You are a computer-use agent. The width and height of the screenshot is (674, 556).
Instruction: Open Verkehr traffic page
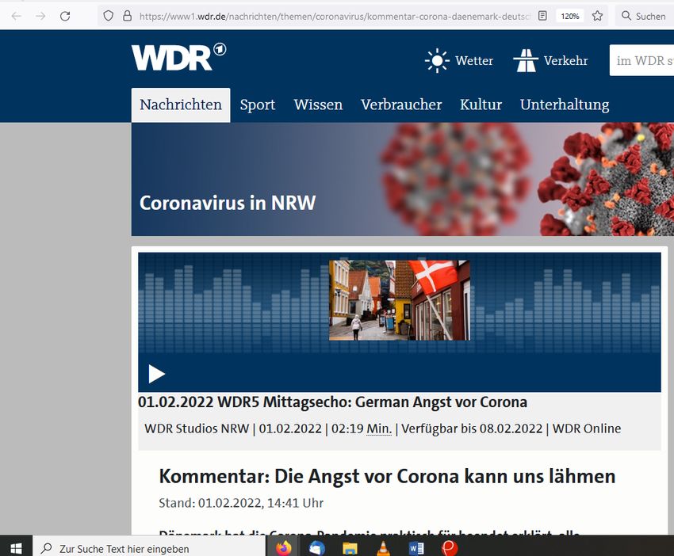tap(550, 61)
